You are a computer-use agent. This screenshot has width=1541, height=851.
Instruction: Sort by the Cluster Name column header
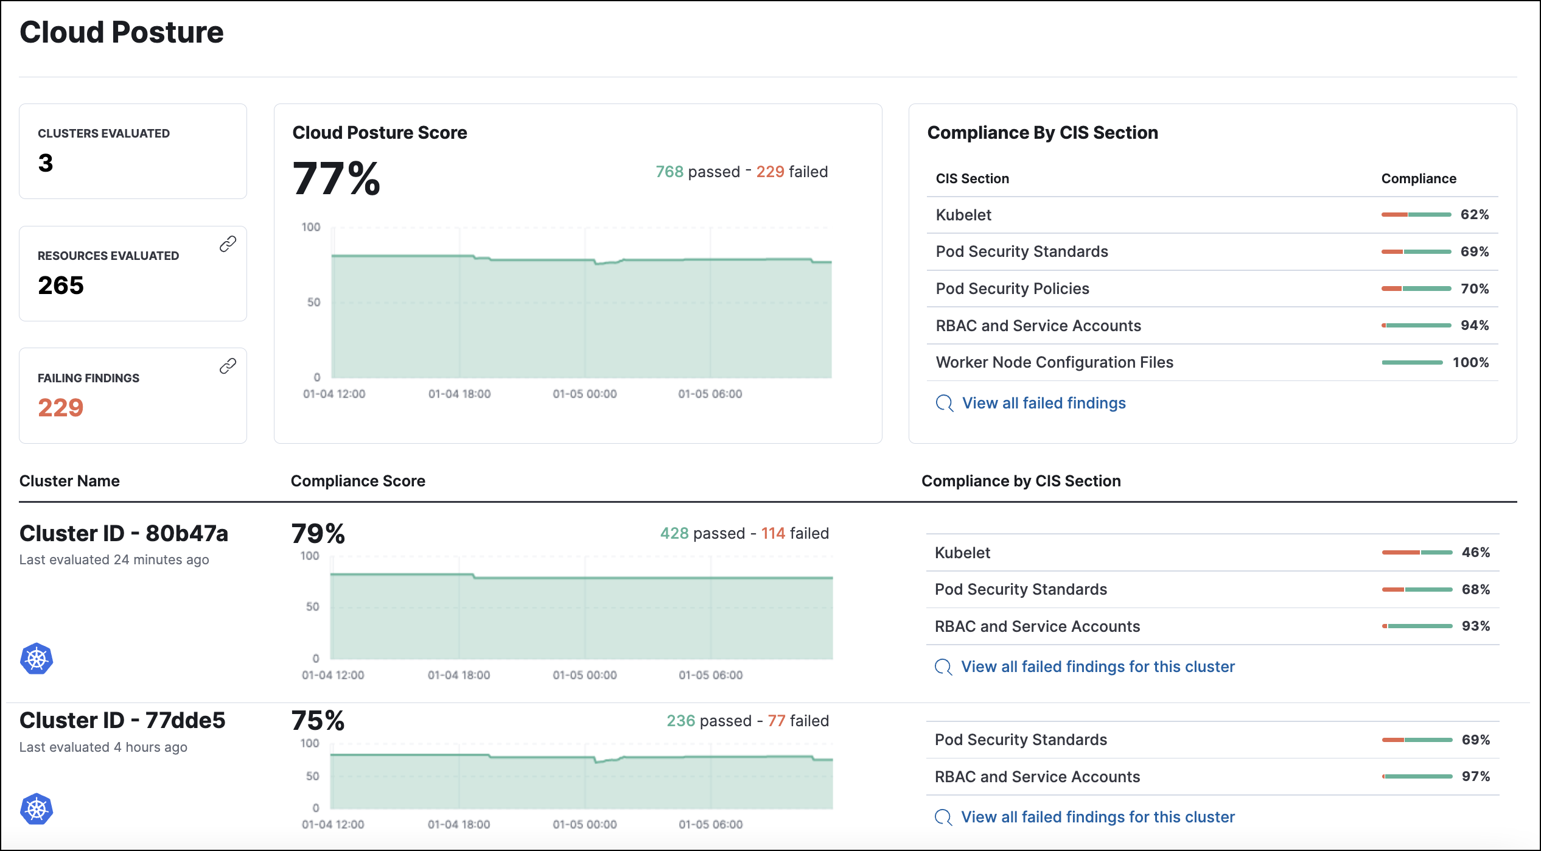[x=69, y=480]
